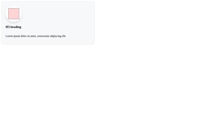Click the word 'ipsum' in the paragraph
The width and height of the screenshot is (217, 122).
(x=17, y=36)
